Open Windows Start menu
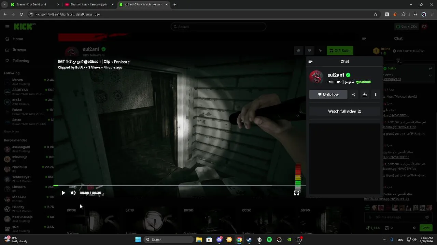This screenshot has height=245, width=437. 138,240
